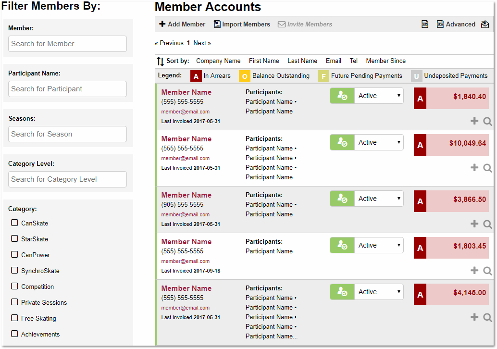Check the CanSkate category box

(14, 223)
